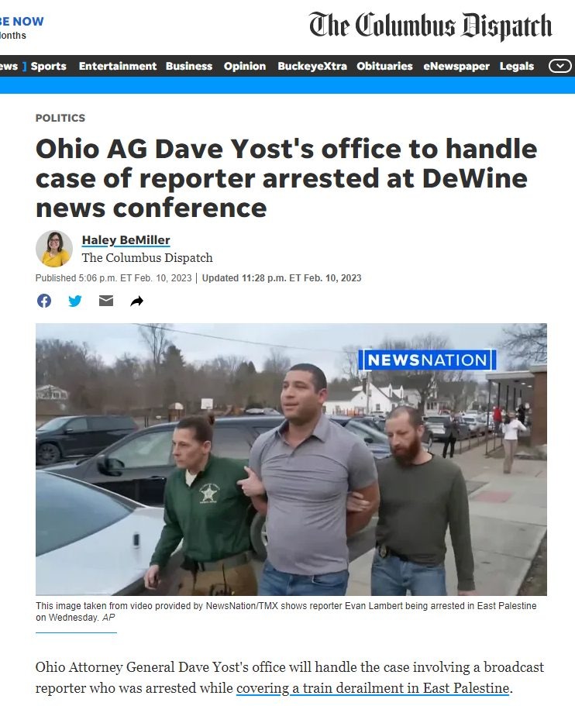Email this article via envelope icon
The height and width of the screenshot is (706, 575).
[106, 301]
